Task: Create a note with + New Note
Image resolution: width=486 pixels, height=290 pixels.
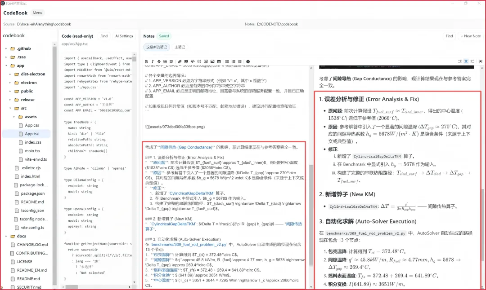Action: click(471, 36)
